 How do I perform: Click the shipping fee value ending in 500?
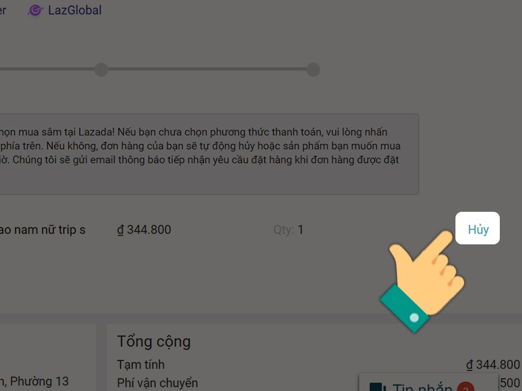(510, 383)
